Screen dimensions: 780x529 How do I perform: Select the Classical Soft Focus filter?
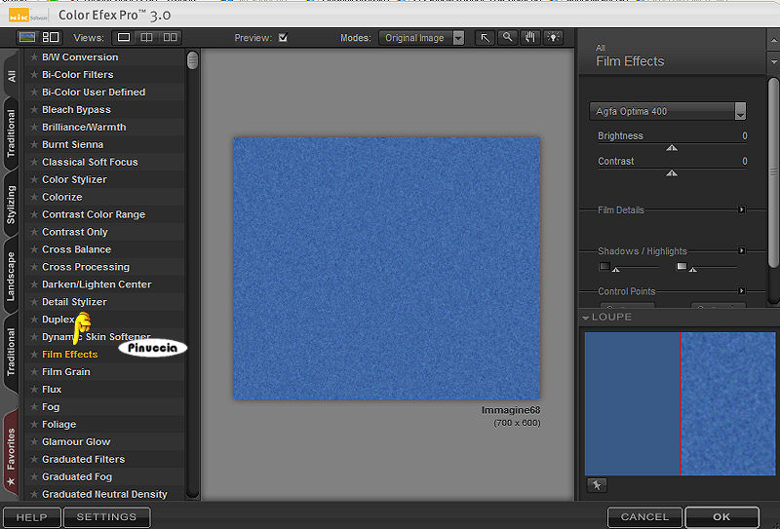pyautogui.click(x=90, y=162)
